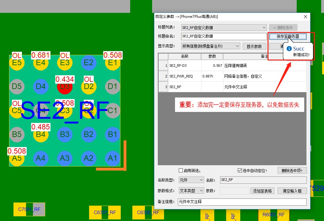Click 删除选中 button beside 标题列表
Screen dimensions: 324x221
click(283, 28)
